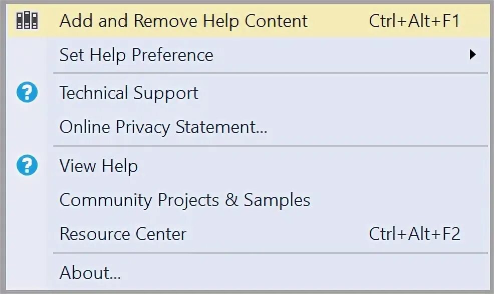Click the View Help question mark icon
The width and height of the screenshot is (494, 294).
tap(27, 166)
